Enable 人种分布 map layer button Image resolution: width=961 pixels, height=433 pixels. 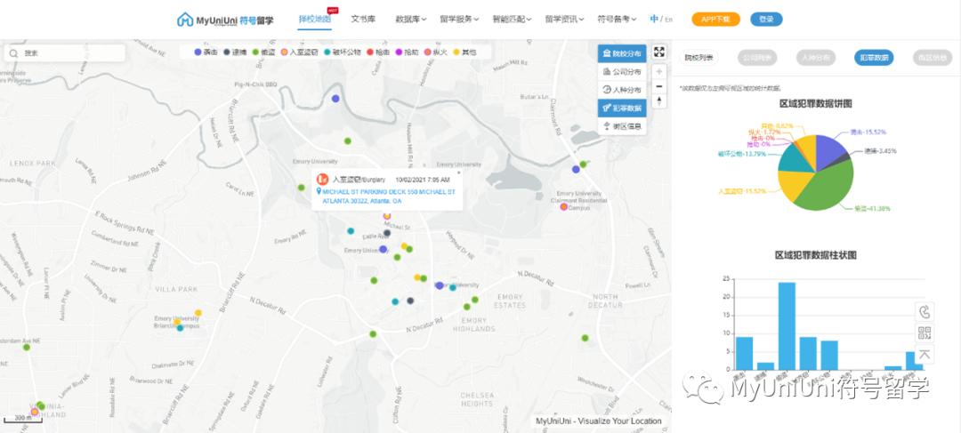622,90
